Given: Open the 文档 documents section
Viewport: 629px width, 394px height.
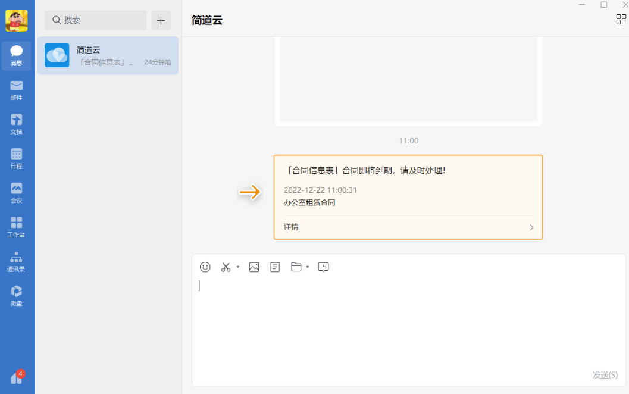Looking at the screenshot, I should [x=17, y=124].
